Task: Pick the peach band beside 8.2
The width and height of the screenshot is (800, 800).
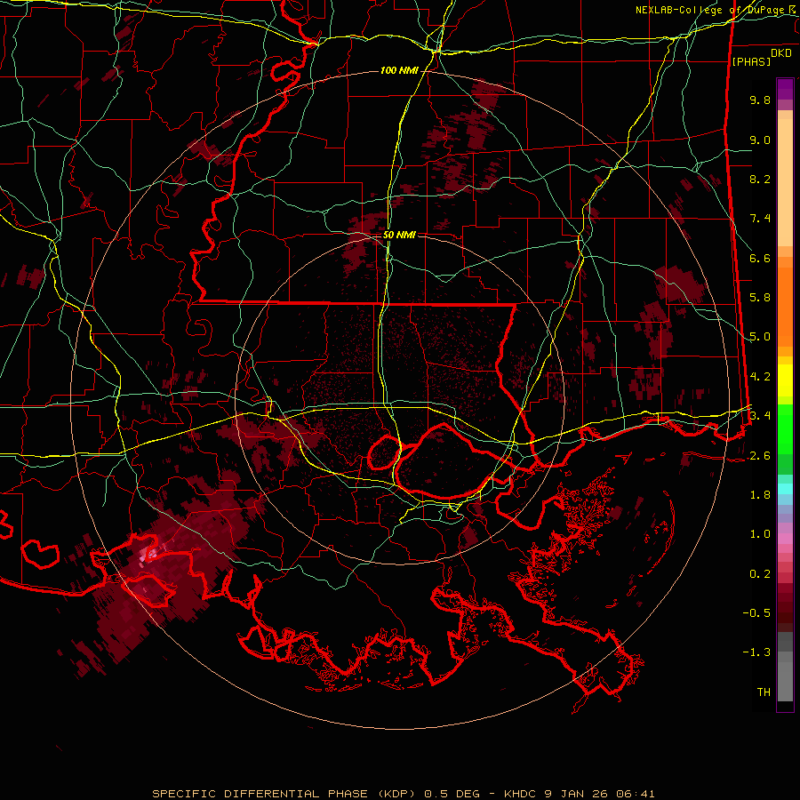Action: point(785,182)
